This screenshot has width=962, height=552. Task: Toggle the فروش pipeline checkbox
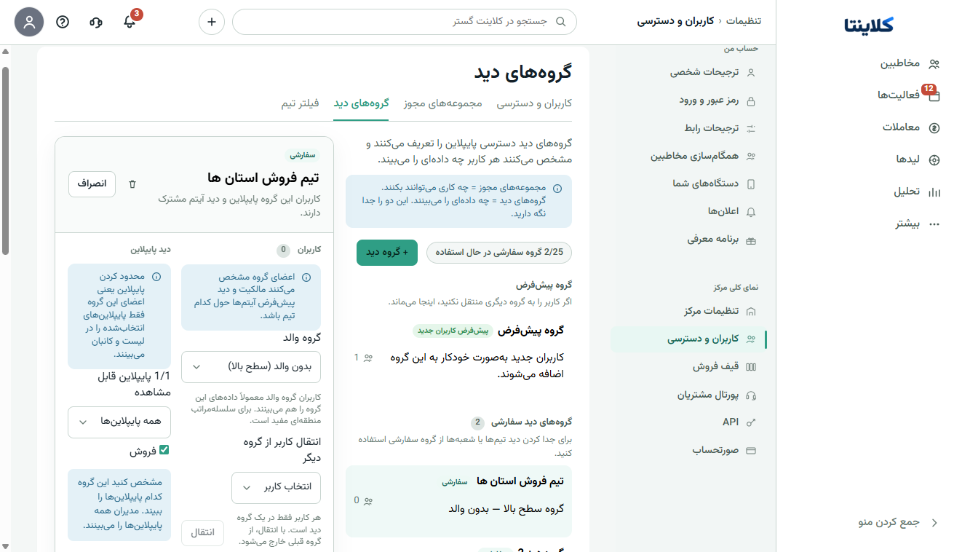(x=164, y=451)
